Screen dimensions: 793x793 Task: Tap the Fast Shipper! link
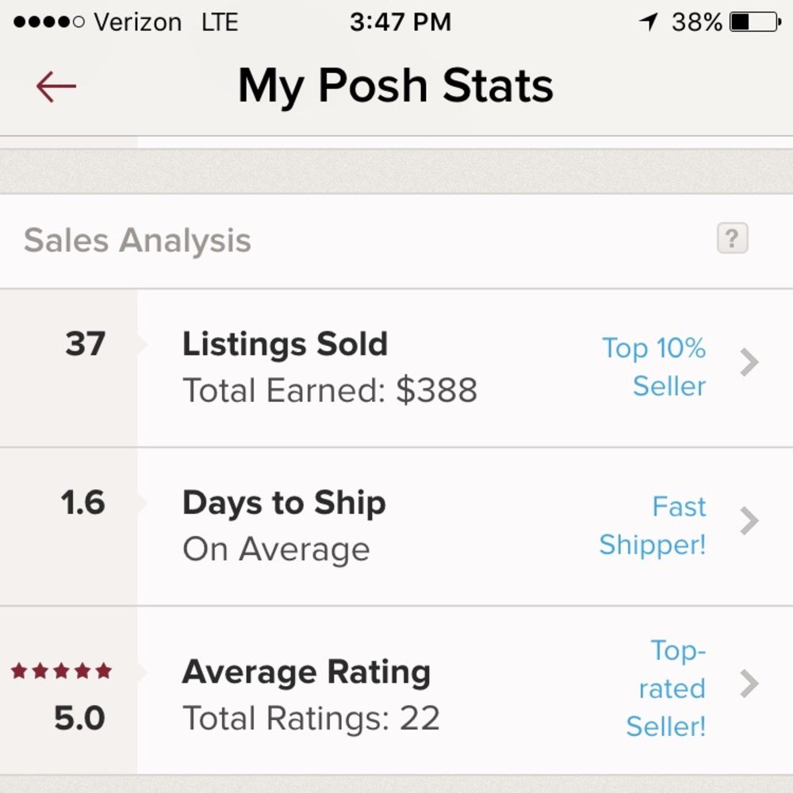tap(653, 526)
